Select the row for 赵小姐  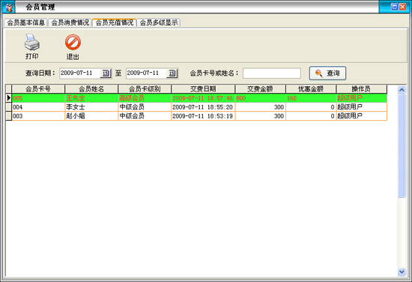point(196,116)
